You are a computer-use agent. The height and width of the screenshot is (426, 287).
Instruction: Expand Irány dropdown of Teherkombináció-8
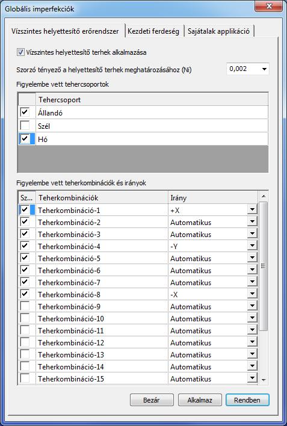pyautogui.click(x=253, y=294)
